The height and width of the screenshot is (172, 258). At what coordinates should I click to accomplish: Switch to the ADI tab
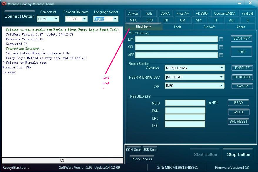click(x=232, y=20)
